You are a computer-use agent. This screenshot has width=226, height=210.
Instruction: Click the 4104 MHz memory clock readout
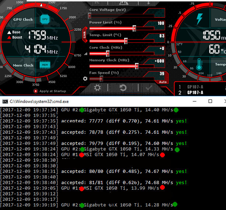[41, 49]
